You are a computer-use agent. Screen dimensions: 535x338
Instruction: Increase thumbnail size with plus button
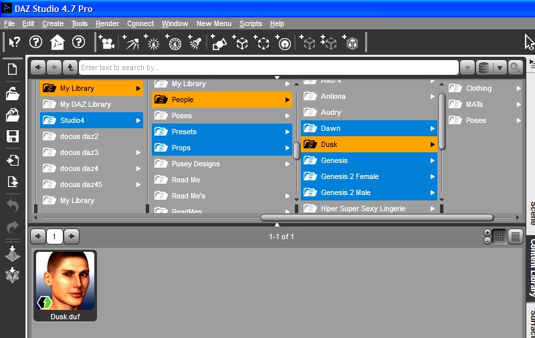488,232
